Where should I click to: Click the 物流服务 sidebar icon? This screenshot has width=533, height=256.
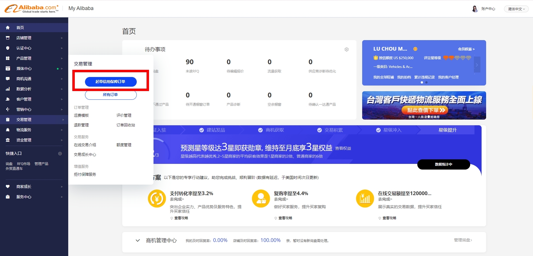tap(7, 129)
